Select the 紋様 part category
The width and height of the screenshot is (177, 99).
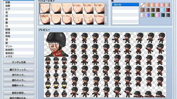coord(19,29)
